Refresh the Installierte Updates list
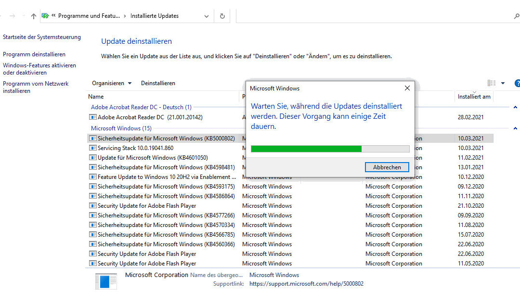 pos(222,16)
